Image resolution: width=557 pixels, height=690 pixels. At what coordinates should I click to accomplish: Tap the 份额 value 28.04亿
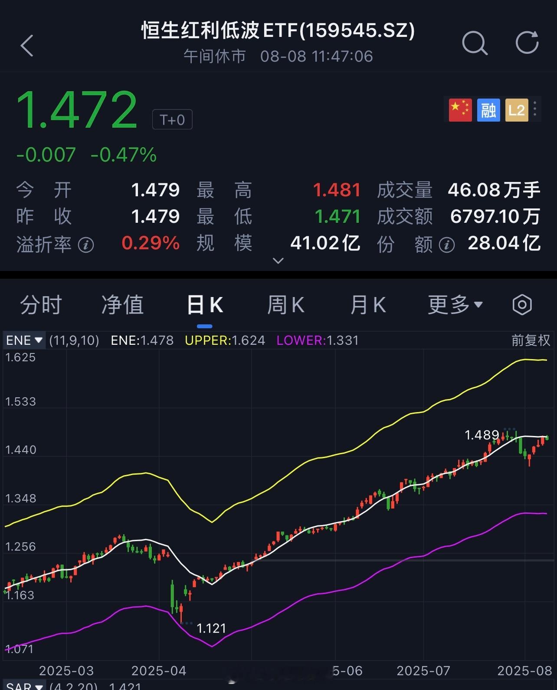tap(504, 243)
